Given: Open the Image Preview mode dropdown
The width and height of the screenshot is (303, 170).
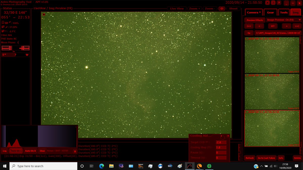Looking at the screenshot, I should [x=284, y=20].
